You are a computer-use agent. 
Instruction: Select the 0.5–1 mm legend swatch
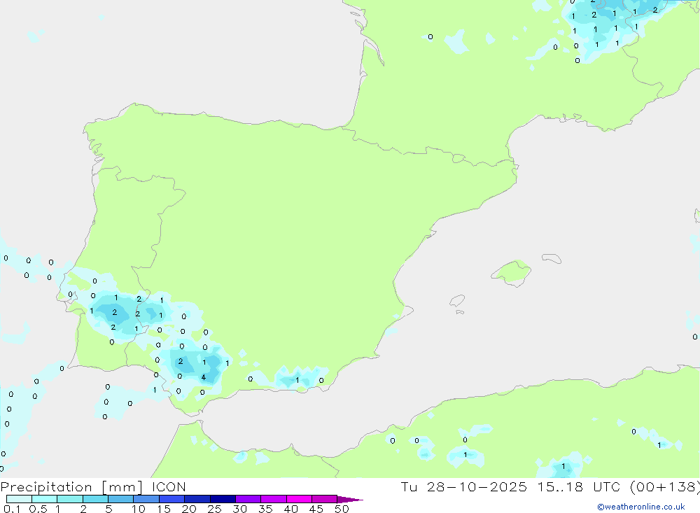pyautogui.click(x=45, y=499)
